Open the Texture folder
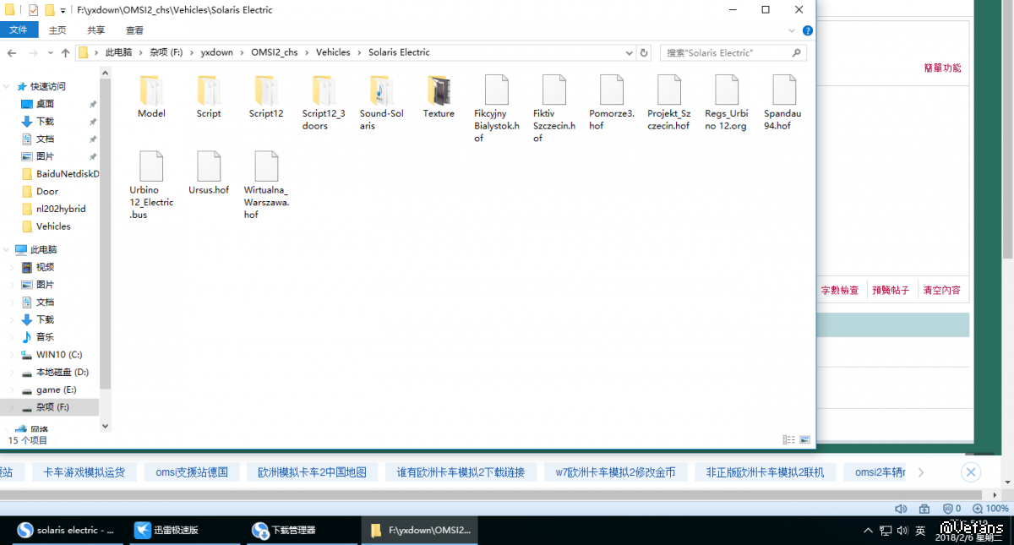Viewport: 1014px width, 545px height. click(x=439, y=96)
